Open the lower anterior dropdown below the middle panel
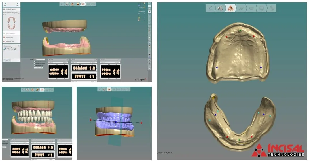 pos(84,81)
